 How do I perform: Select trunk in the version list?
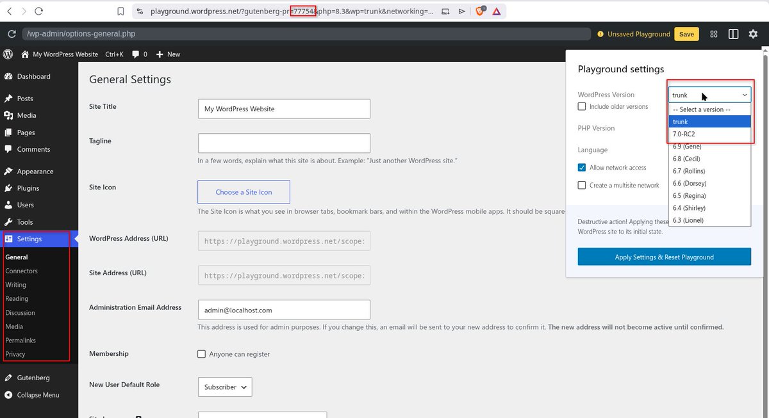(710, 122)
